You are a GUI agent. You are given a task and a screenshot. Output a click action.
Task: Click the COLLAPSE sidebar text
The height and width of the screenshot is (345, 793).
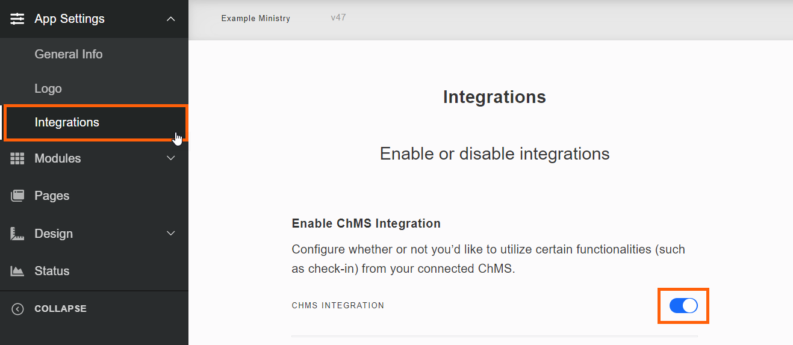point(60,309)
